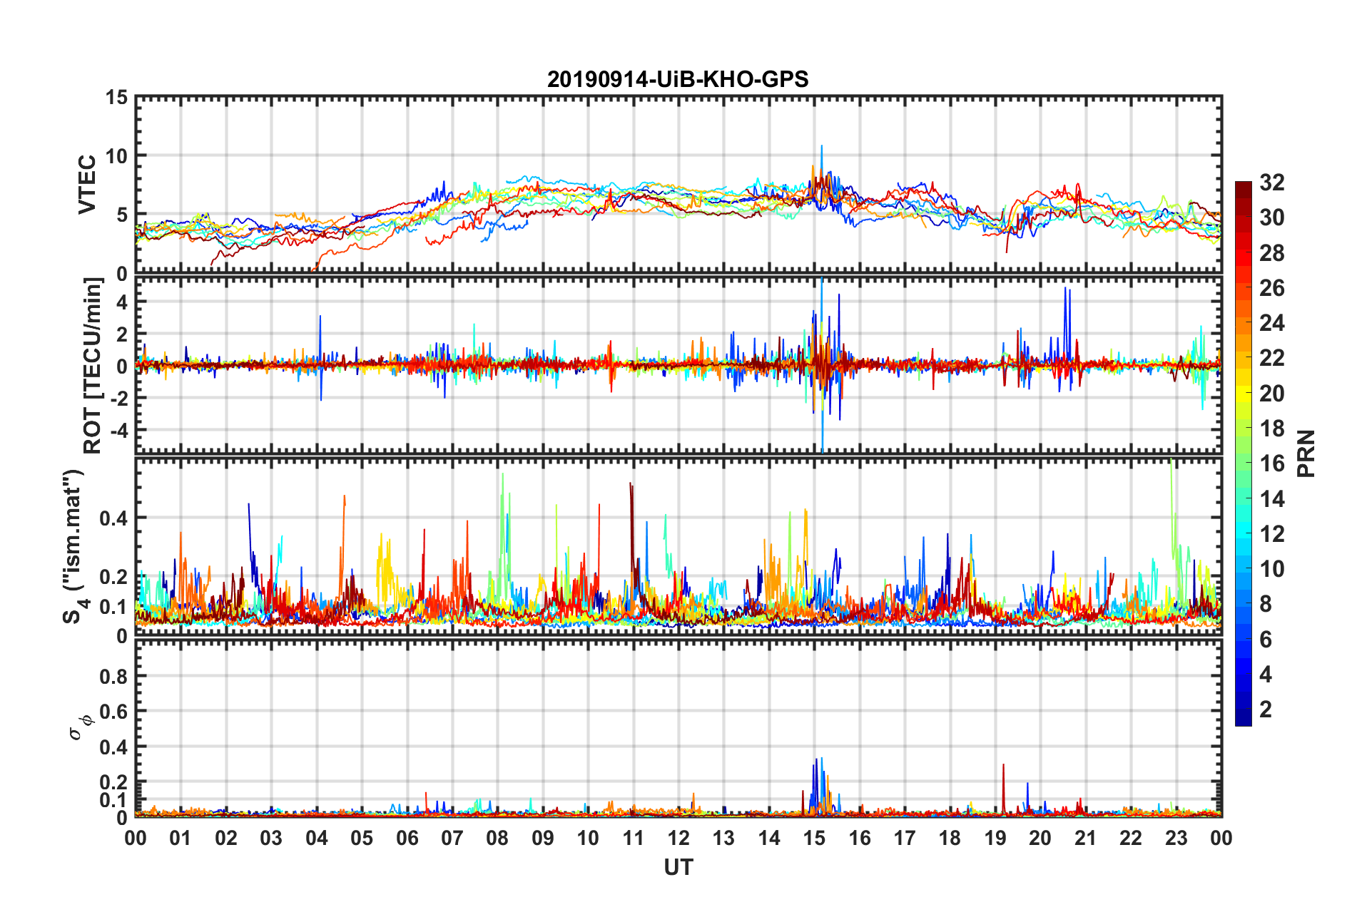
Task: Select PRN colorbar tick "4"
Action: (1266, 675)
